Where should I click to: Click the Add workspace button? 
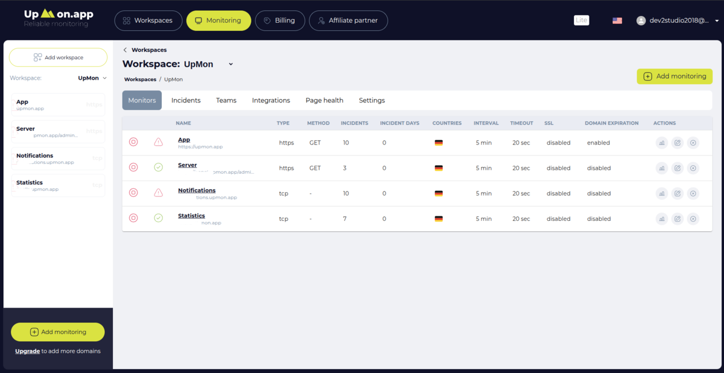(x=58, y=58)
